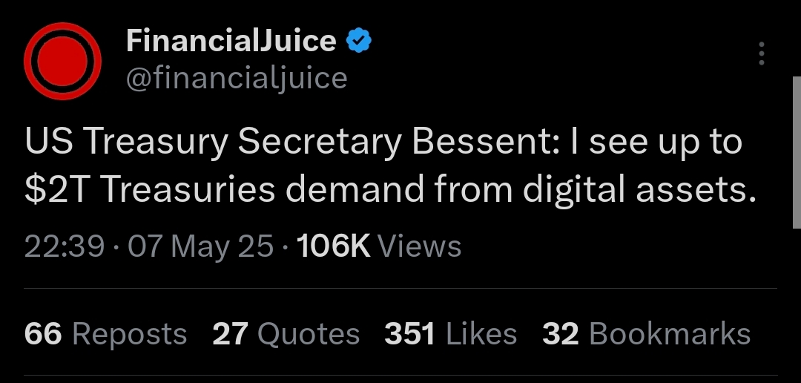Click the blue verified checkmark badge

(x=359, y=41)
